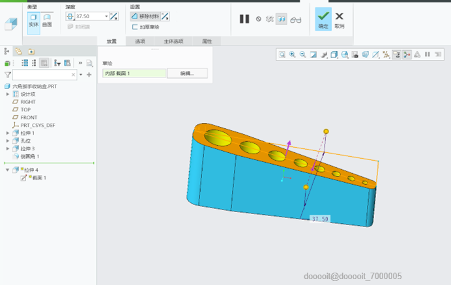The height and width of the screenshot is (285, 451).
Task: Open the 主体选项 tab
Action: (173, 42)
